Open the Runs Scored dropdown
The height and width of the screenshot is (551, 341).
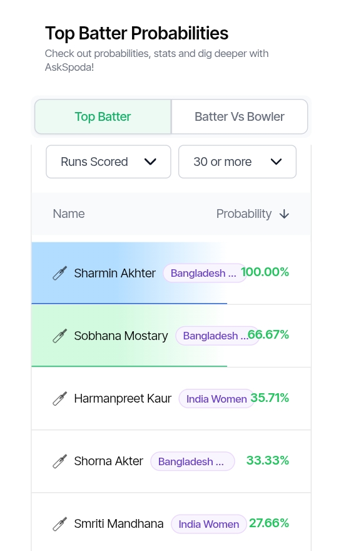(108, 162)
